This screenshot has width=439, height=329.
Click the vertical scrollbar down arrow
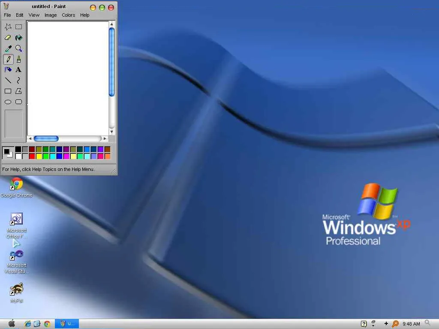(x=111, y=132)
